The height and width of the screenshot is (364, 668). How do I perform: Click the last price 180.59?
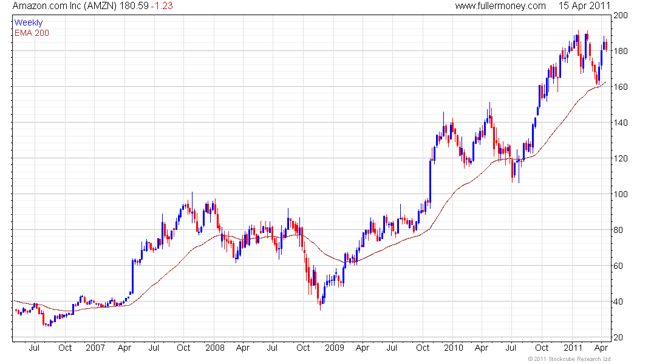(134, 6)
